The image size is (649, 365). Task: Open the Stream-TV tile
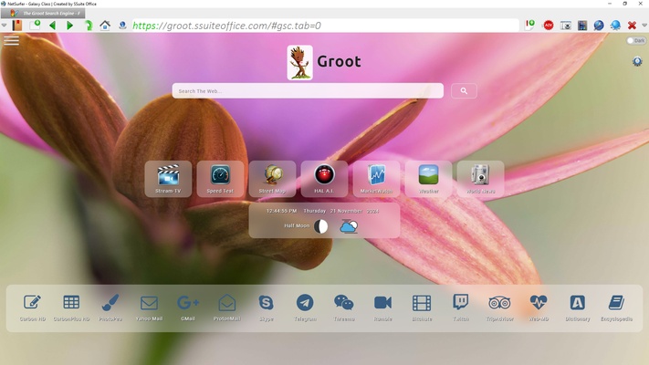click(x=168, y=179)
